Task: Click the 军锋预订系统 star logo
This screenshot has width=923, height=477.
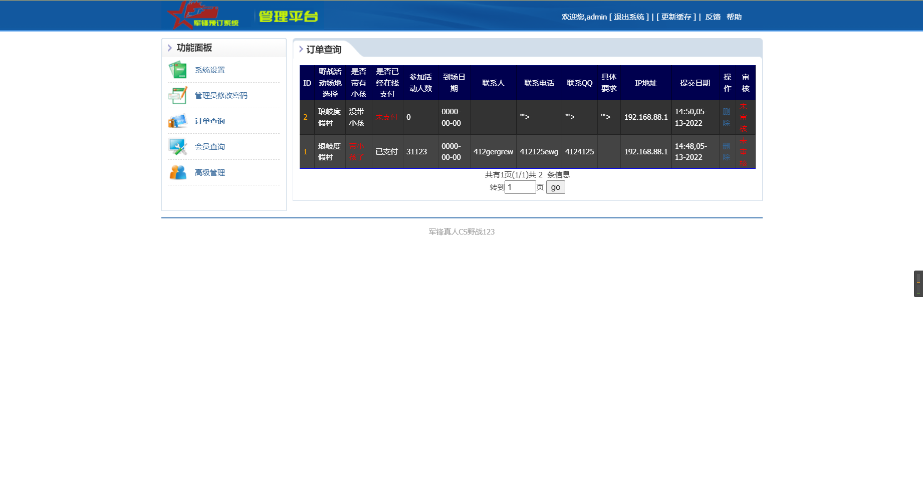Action: [x=203, y=15]
